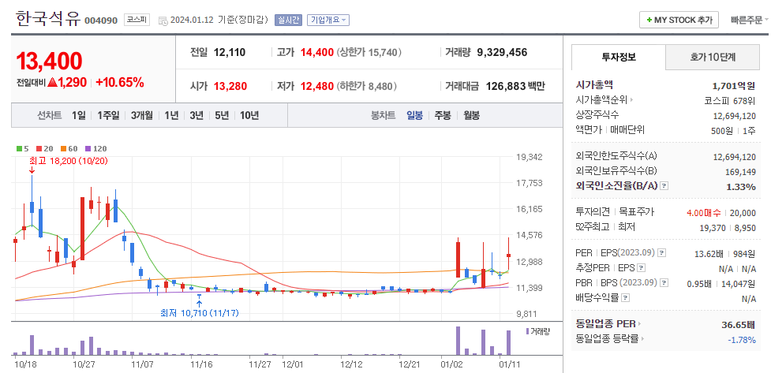
Task: Click the question mark icon beside 외국인소진율(B/A)
Action: tap(664, 186)
